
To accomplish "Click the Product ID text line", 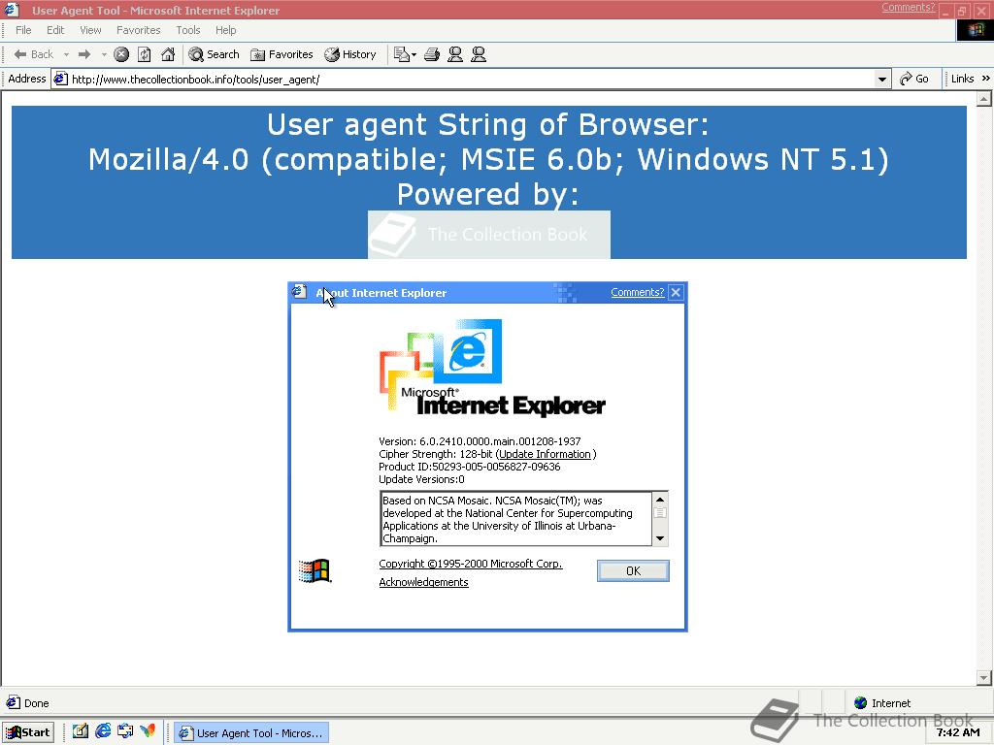I will (x=470, y=467).
